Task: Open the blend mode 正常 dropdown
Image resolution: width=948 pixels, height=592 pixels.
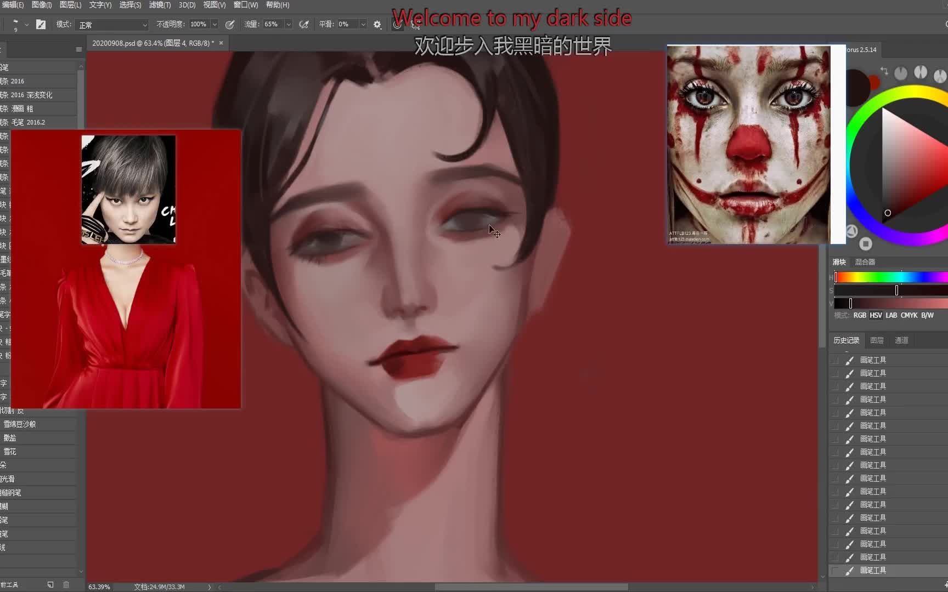Action: pos(112,25)
